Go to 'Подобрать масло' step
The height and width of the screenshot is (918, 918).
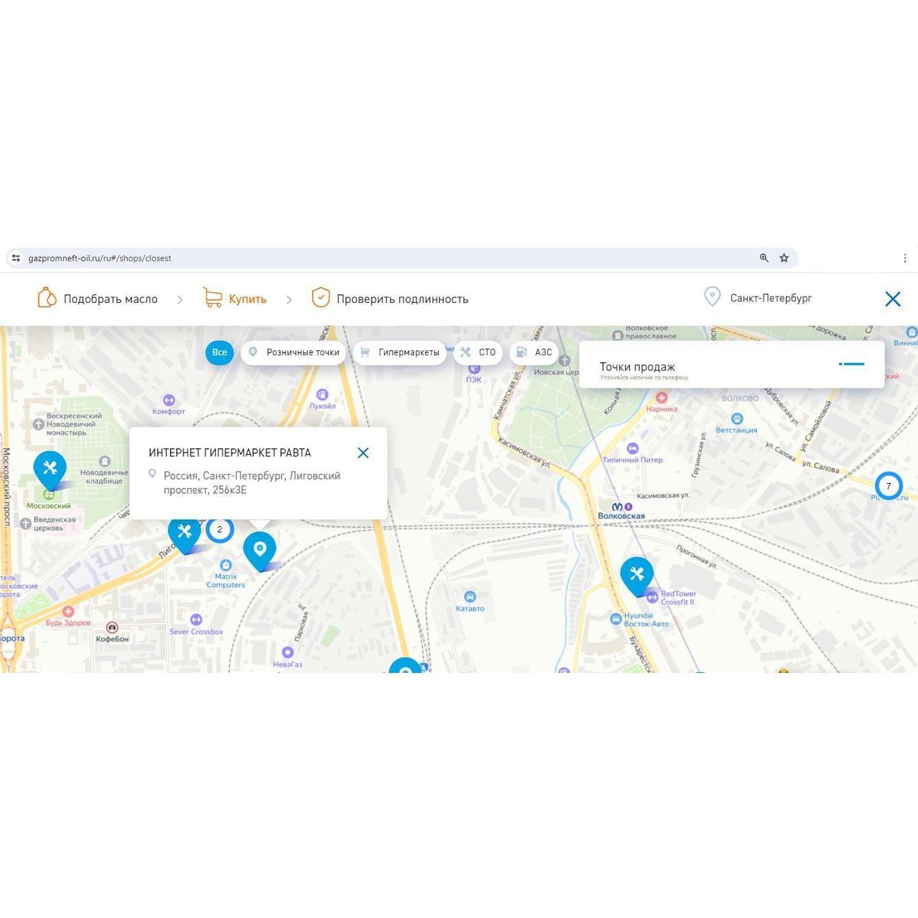(97, 299)
